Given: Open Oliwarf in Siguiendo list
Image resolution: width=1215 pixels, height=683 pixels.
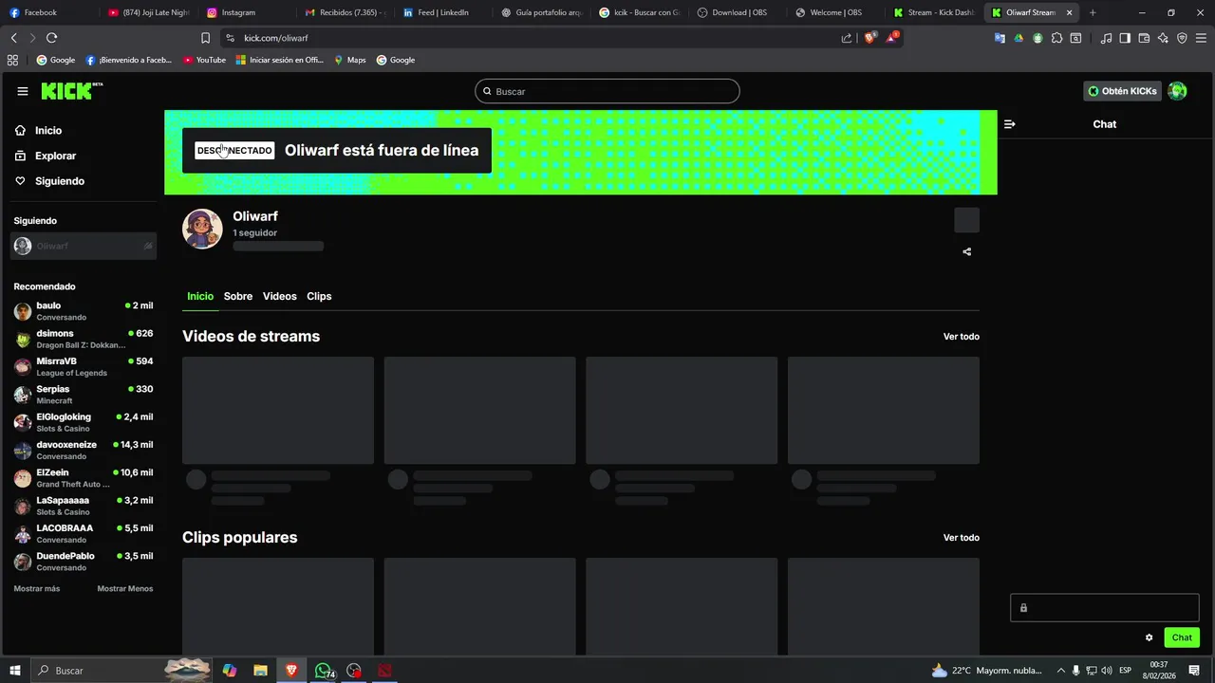Looking at the screenshot, I should (84, 246).
